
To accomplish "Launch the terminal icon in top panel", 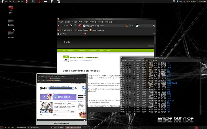I will (x=33, y=1).
